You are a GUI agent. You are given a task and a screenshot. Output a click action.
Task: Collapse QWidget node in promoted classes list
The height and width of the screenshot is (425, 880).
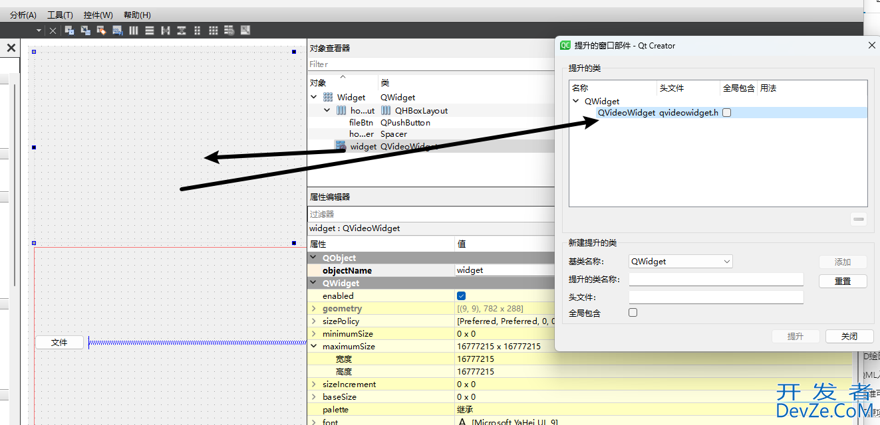point(576,102)
